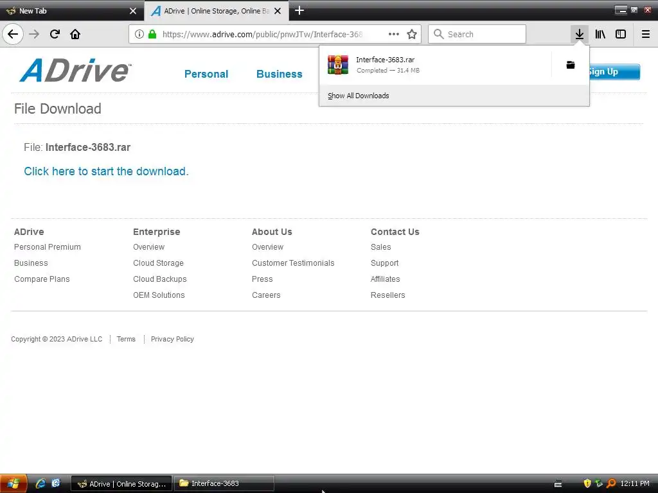Reload the current page
The width and height of the screenshot is (658, 493).
[55, 34]
